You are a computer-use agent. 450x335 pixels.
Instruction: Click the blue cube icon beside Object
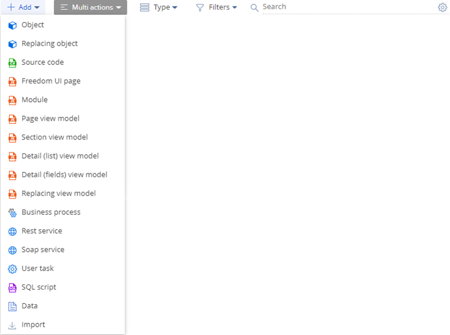click(x=12, y=25)
